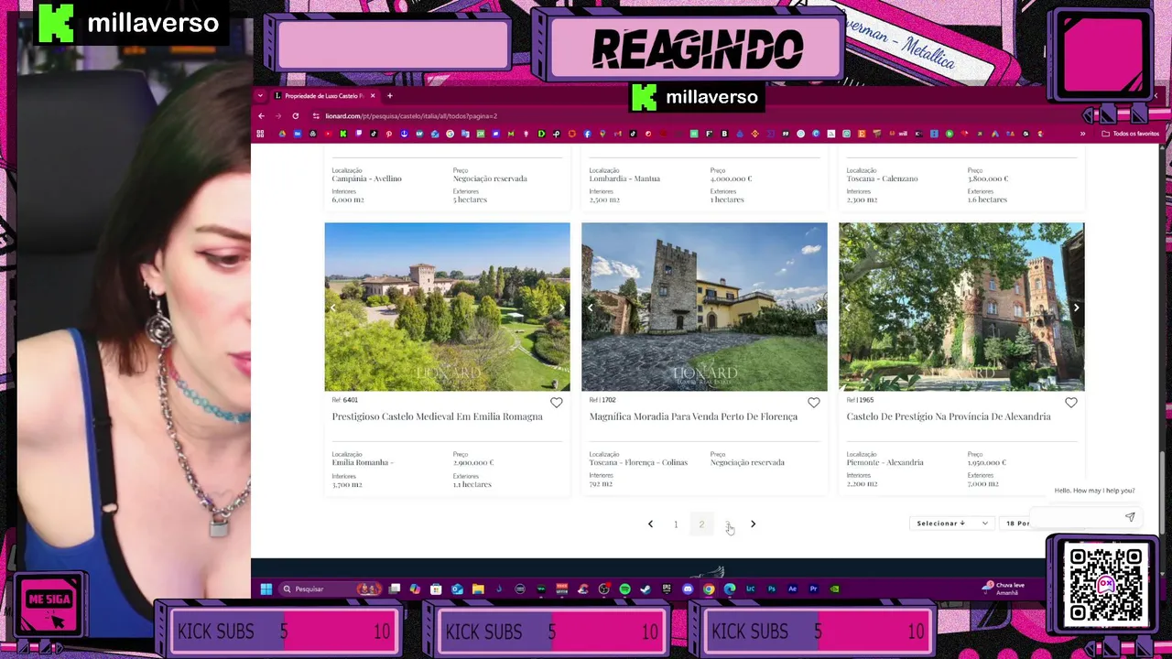The width and height of the screenshot is (1172, 659).
Task: Open Spotify from the taskbar
Action: coord(624,589)
